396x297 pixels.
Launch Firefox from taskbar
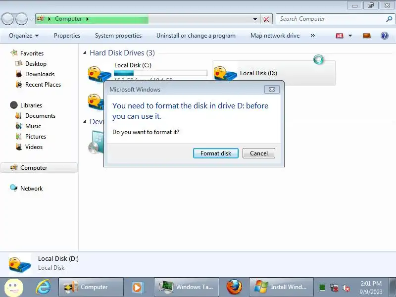(x=234, y=287)
